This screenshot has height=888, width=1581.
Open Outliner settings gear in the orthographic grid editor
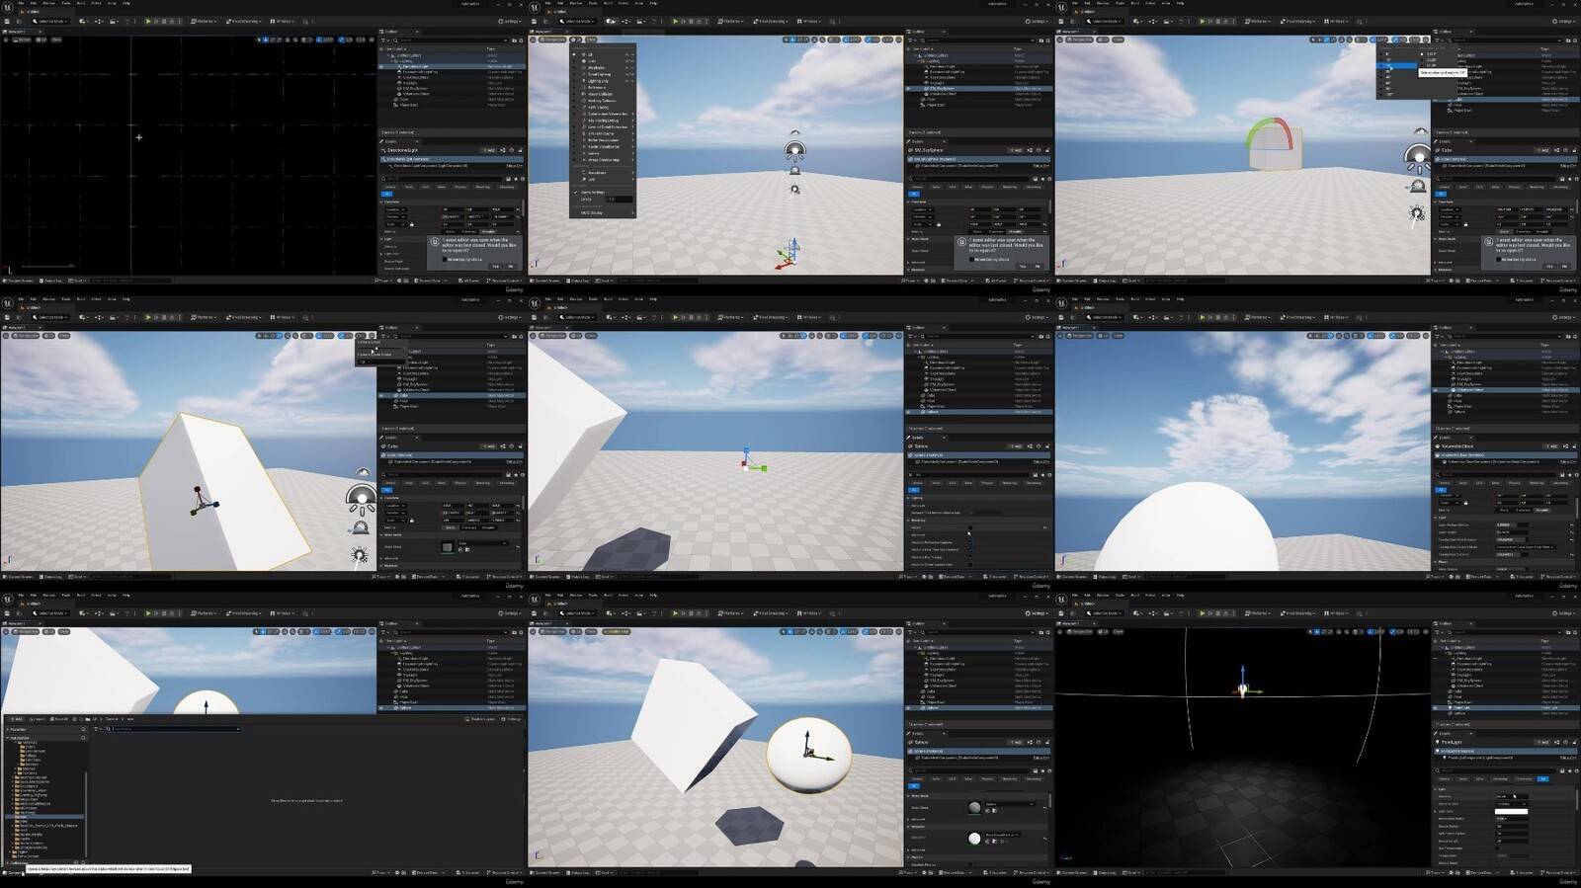tap(521, 40)
